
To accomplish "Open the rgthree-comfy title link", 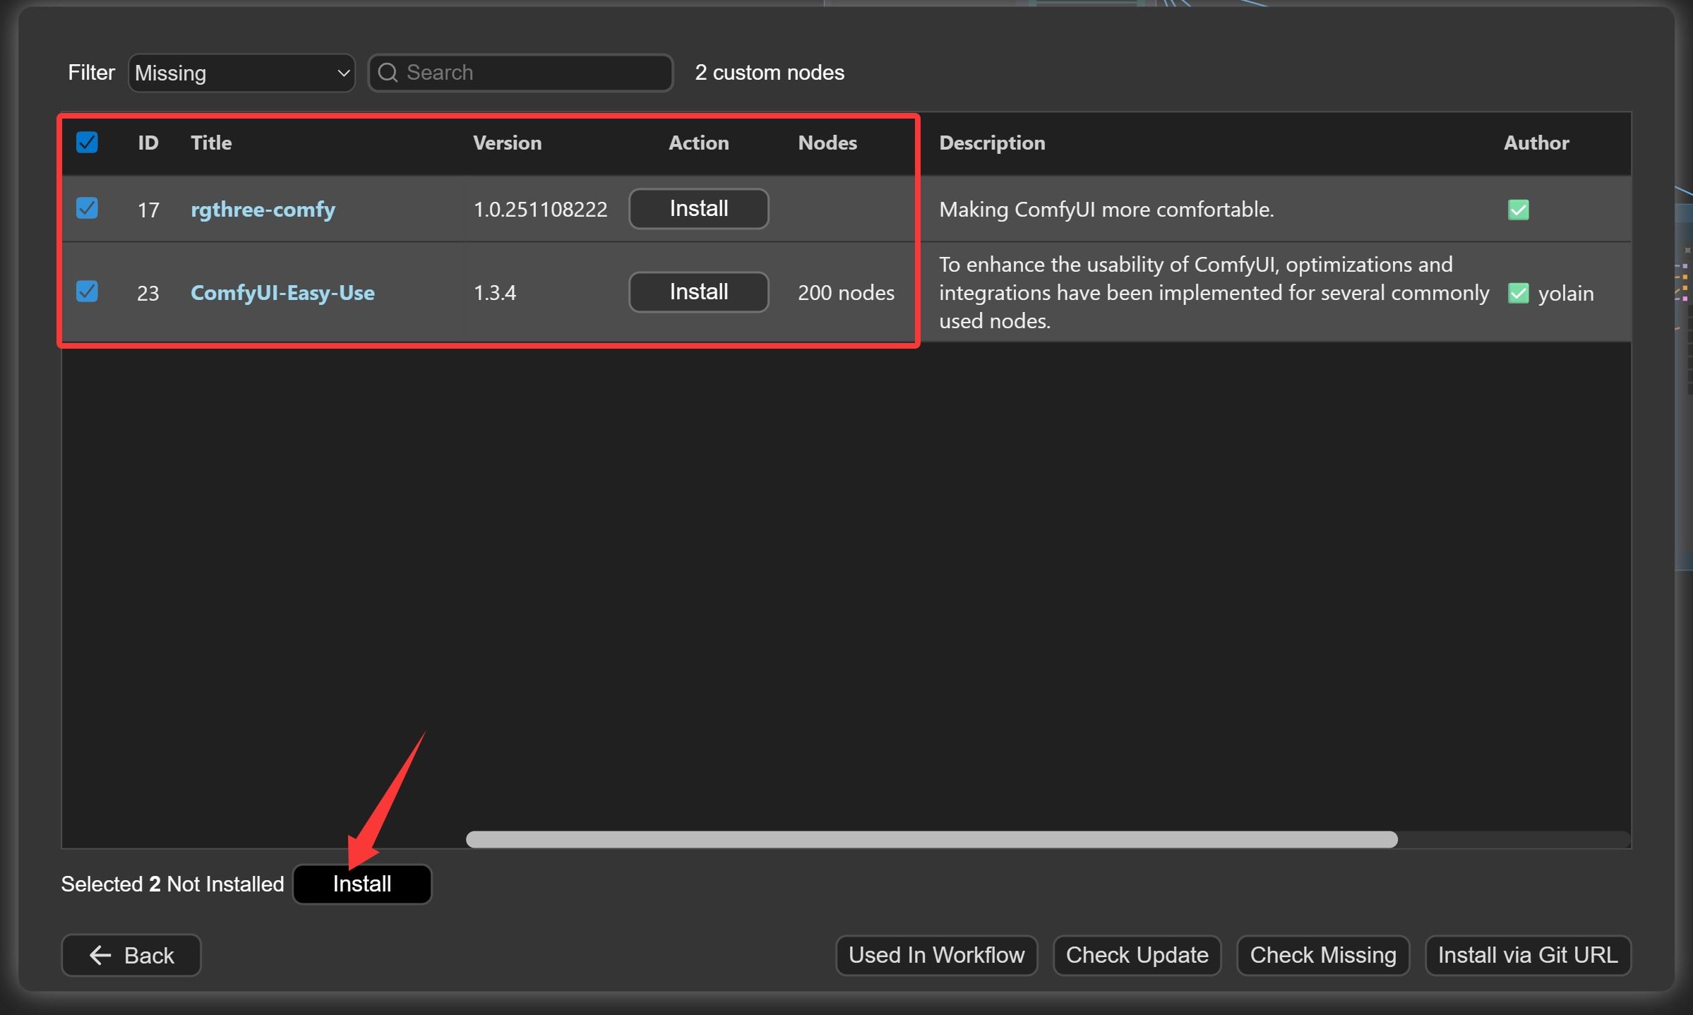I will pos(263,210).
